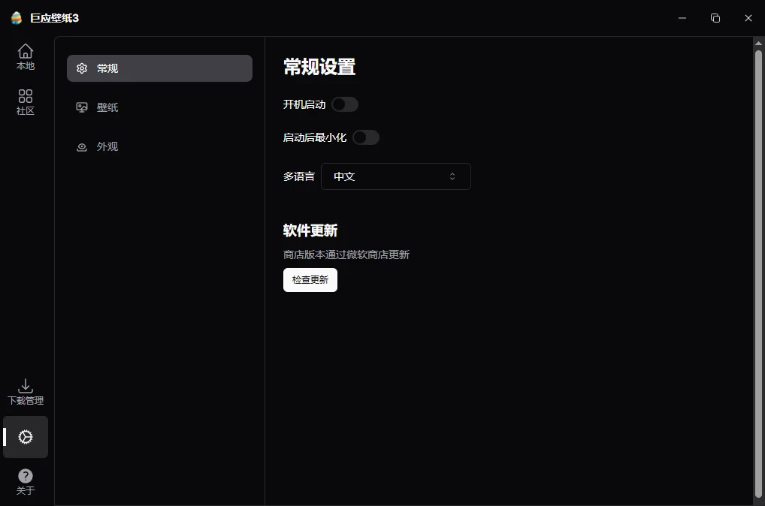
Task: Close the 巨应壁纸3 window
Action: [x=748, y=18]
